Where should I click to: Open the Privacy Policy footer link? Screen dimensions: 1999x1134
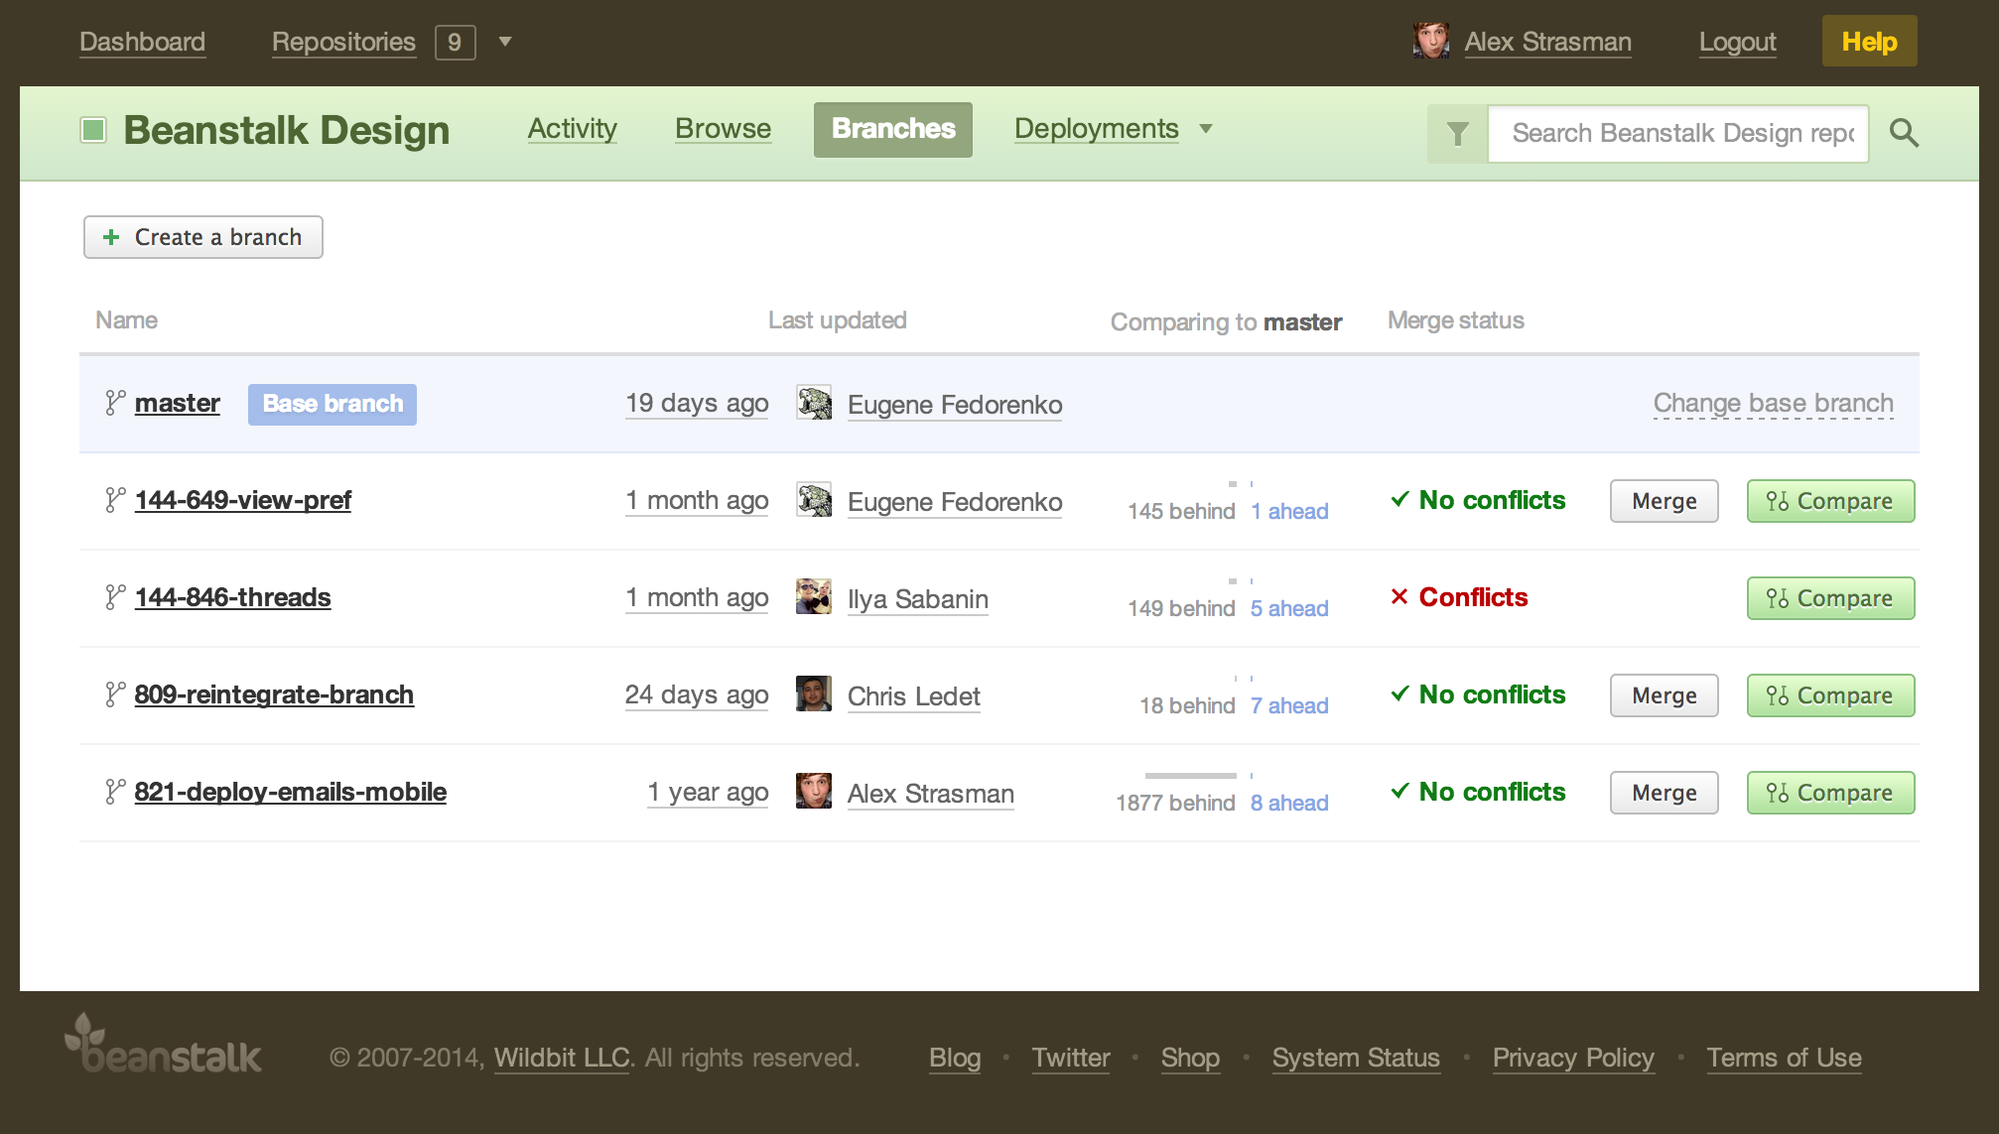(x=1573, y=1058)
